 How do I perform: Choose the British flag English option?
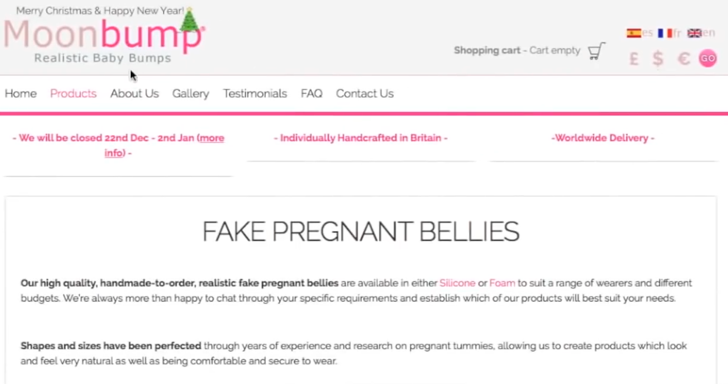click(694, 33)
